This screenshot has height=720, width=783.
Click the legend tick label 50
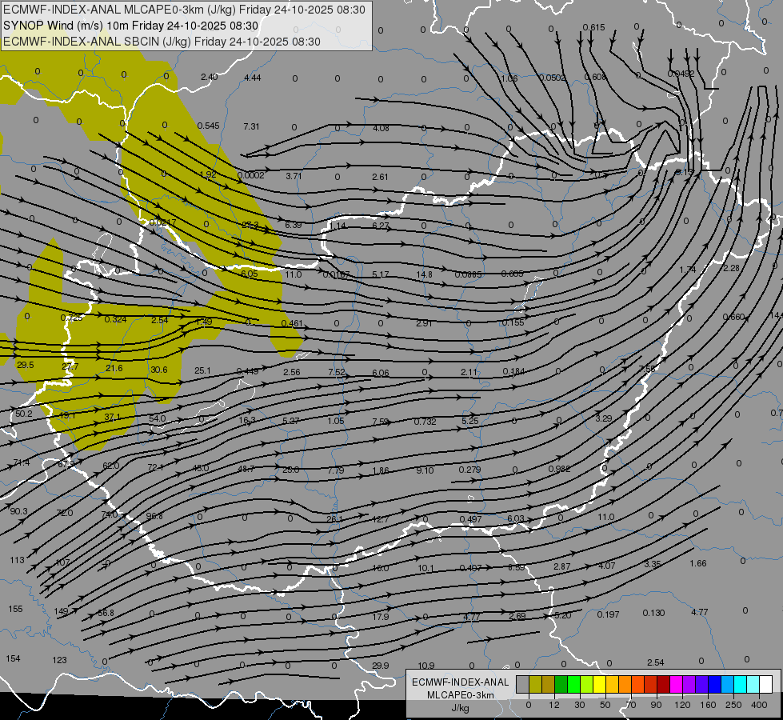605,705
